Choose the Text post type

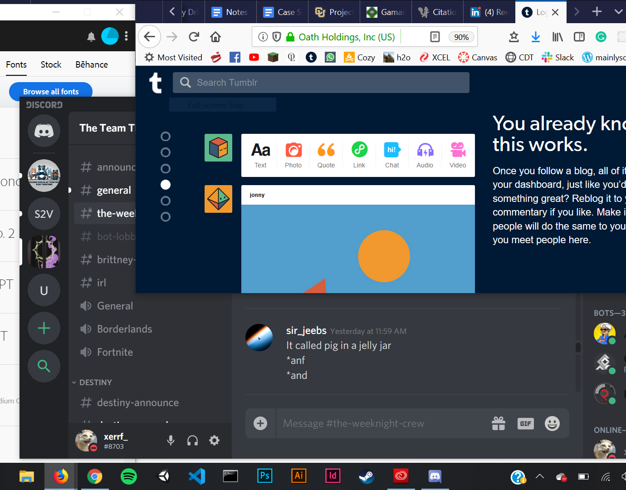[x=261, y=155]
